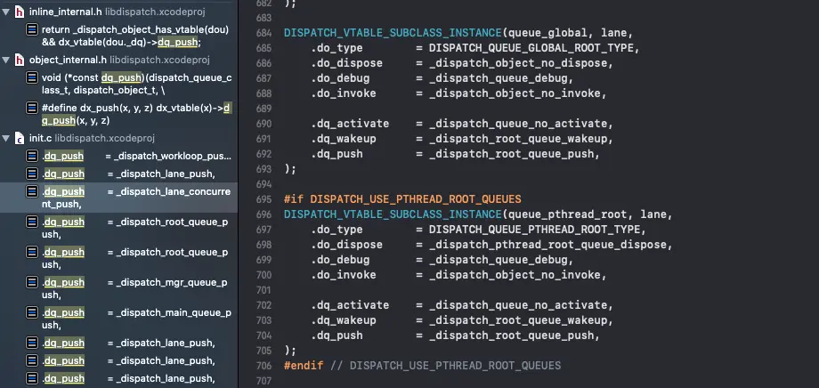Click line number 689 in the gutter

264,109
